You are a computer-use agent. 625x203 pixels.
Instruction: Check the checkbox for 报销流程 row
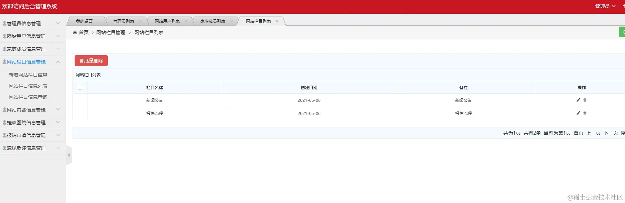coord(80,113)
